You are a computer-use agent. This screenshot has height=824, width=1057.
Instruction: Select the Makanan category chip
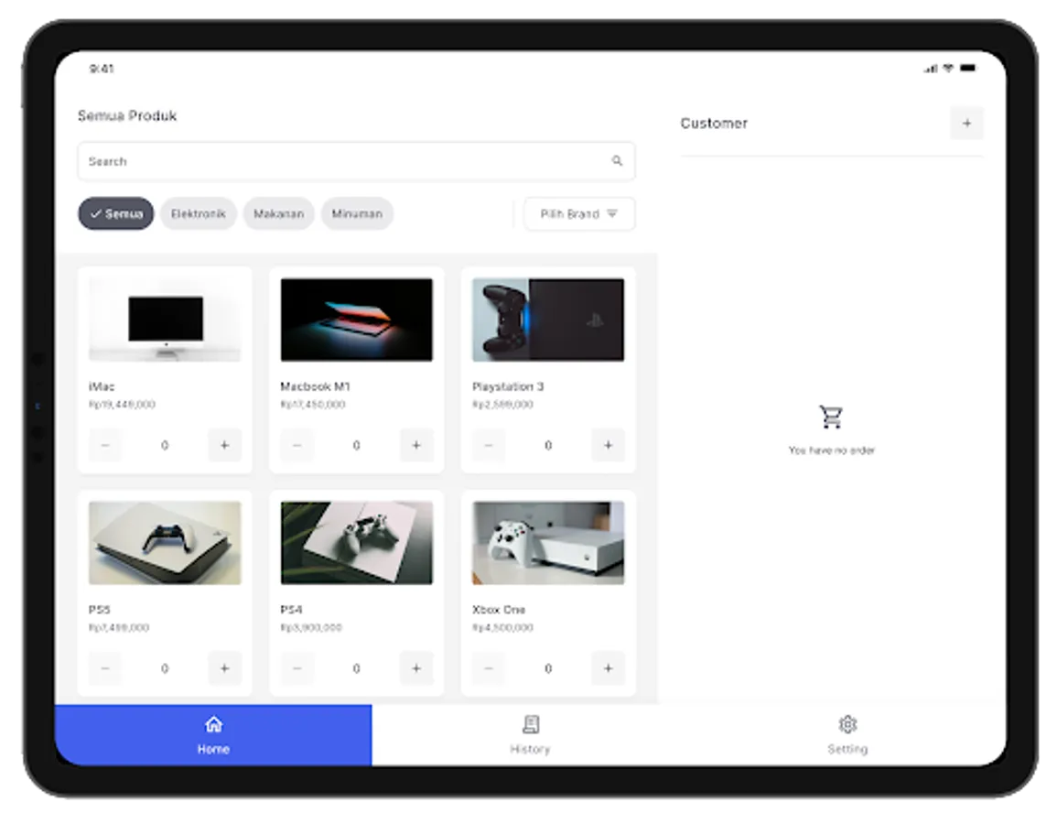point(278,213)
